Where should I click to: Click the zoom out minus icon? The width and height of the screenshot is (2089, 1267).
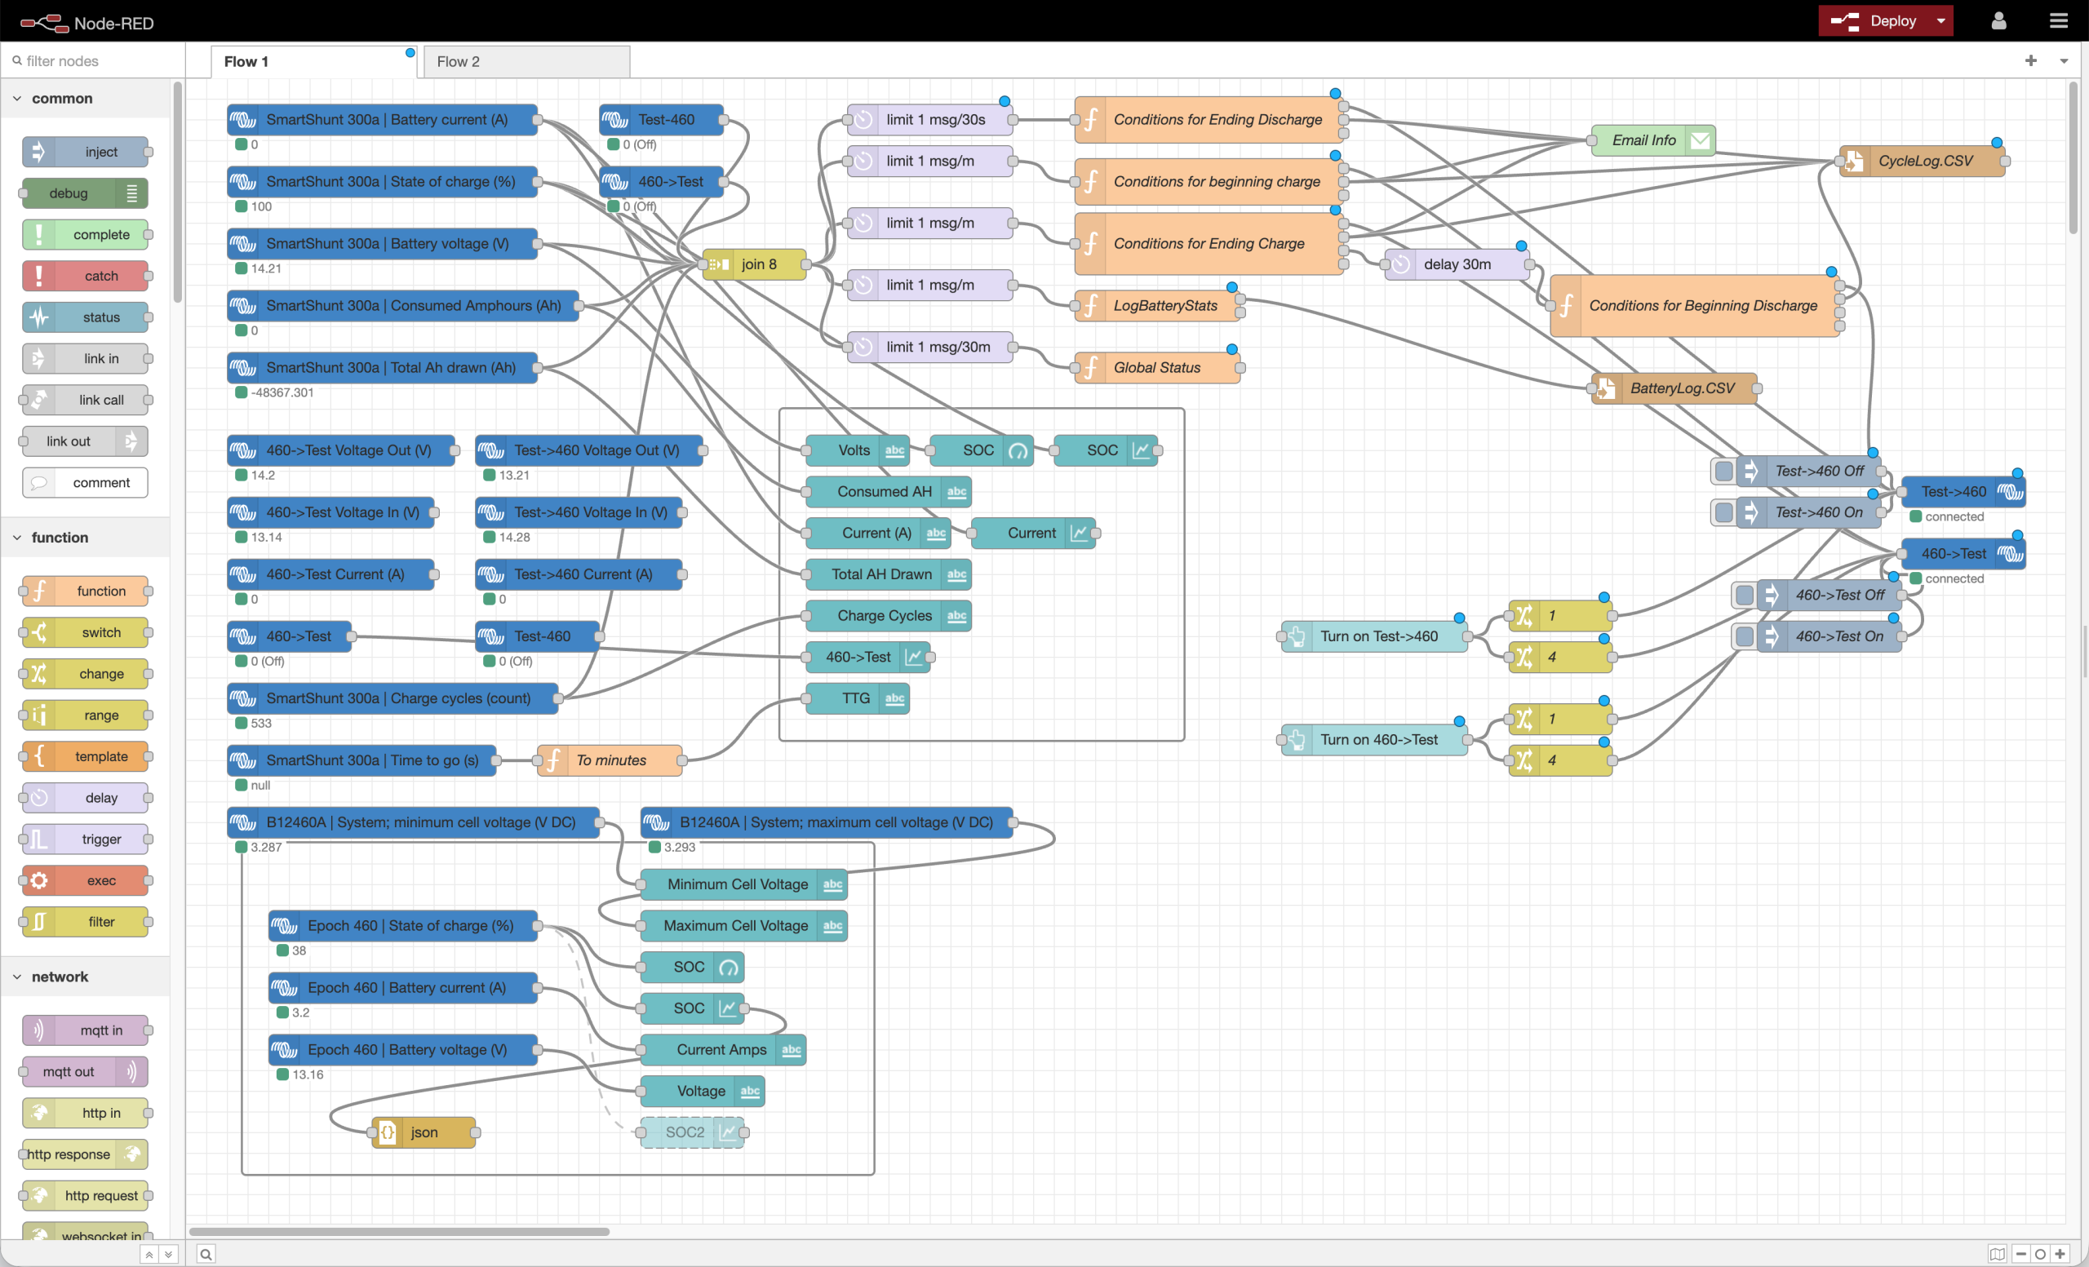pyautogui.click(x=2020, y=1253)
